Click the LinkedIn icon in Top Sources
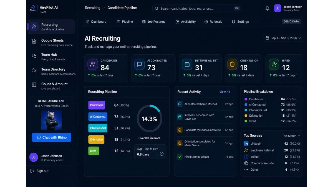 (246, 144)
